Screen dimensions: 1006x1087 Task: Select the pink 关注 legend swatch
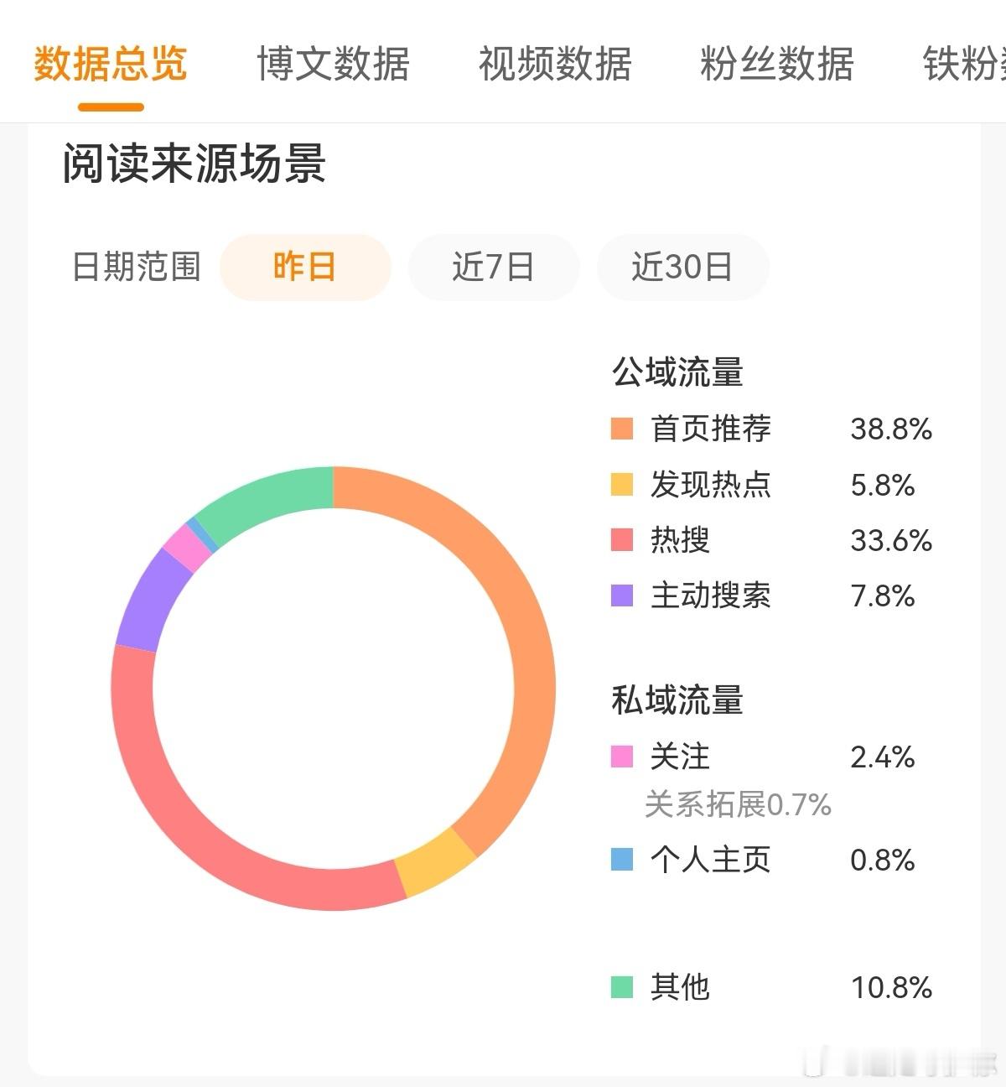[620, 757]
